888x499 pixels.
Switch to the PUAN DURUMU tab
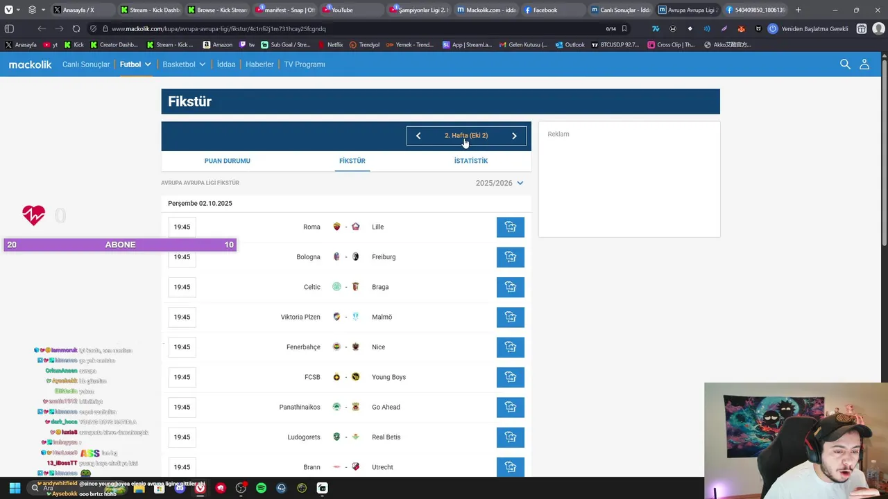tap(227, 161)
